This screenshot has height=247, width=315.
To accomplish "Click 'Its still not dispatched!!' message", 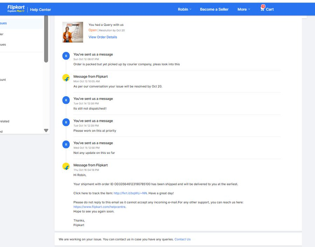I will pyautogui.click(x=90, y=108).
